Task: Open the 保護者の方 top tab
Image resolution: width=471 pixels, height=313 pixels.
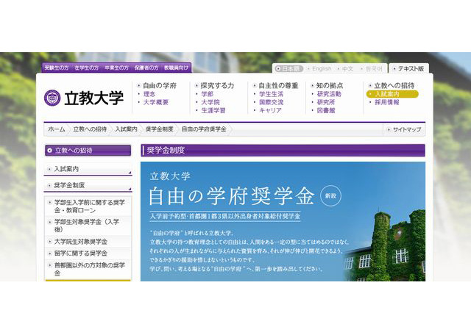Action: (146, 68)
